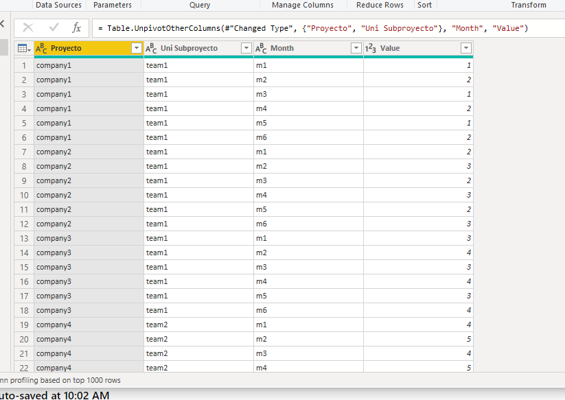Click company2 cell in row 7
The height and width of the screenshot is (400, 565).
89,152
